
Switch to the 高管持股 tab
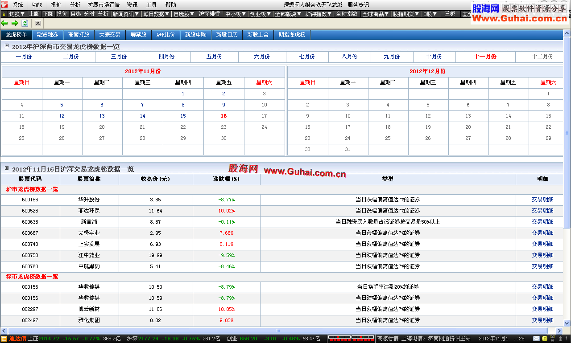[x=79, y=35]
